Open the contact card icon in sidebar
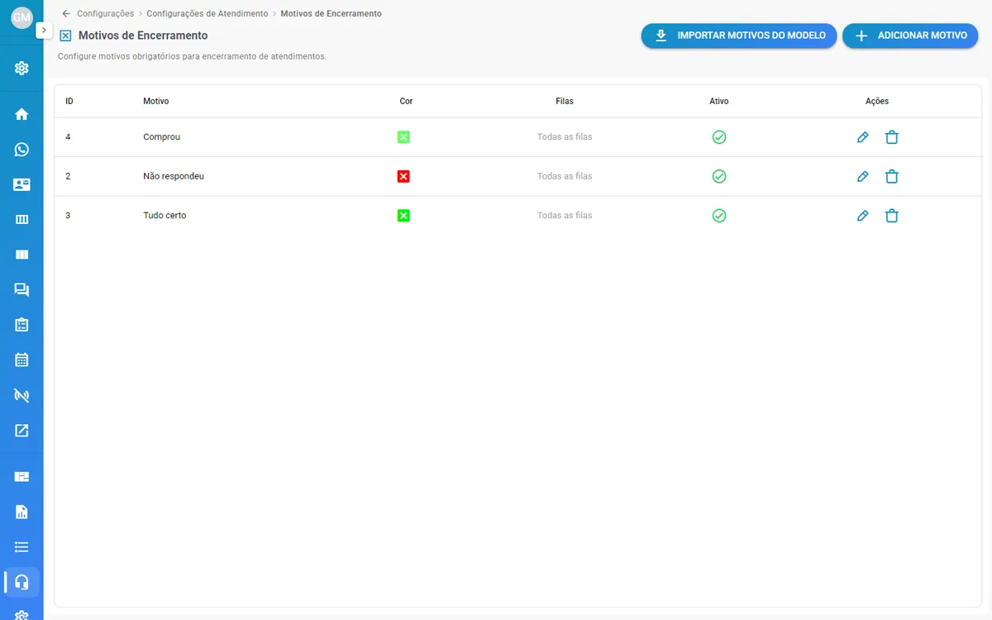Image resolution: width=992 pixels, height=620 pixels. pos(21,184)
